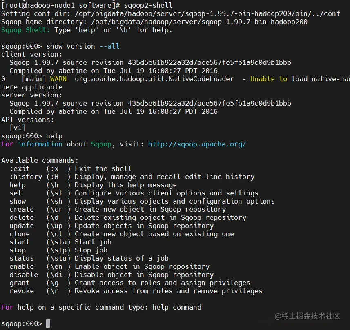Click the '(\stp)' shortcut text

pyautogui.click(x=58, y=250)
